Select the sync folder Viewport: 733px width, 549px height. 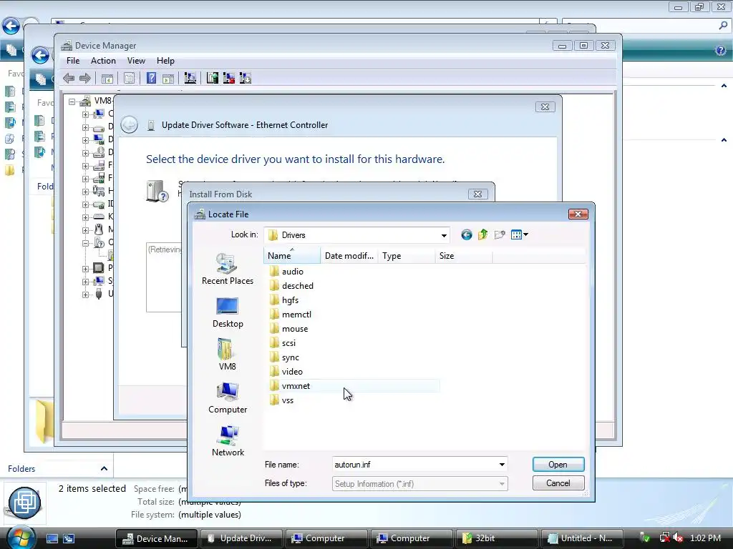(x=285, y=357)
